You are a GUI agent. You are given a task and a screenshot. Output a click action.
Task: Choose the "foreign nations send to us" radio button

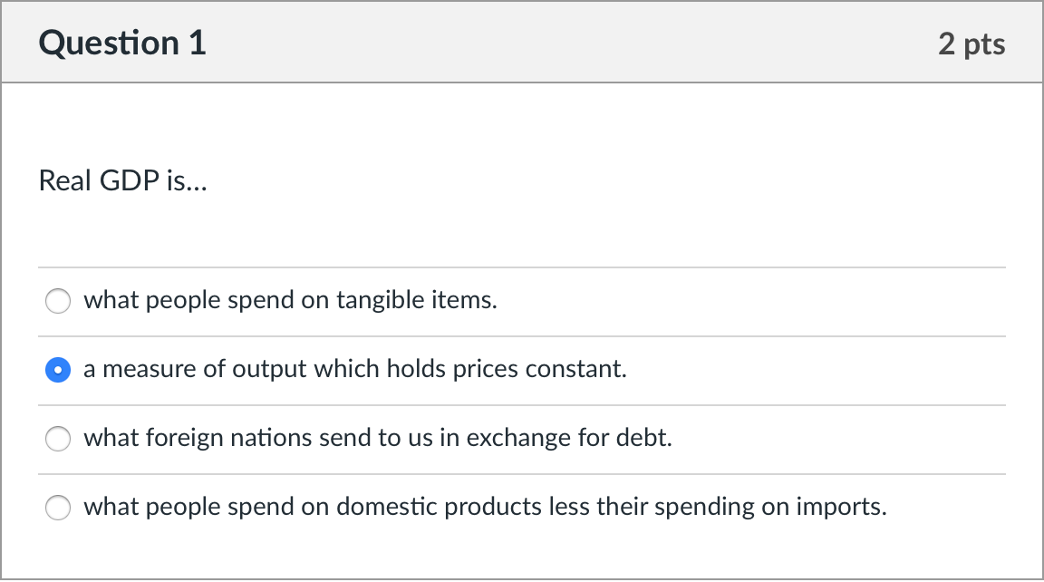[57, 439]
